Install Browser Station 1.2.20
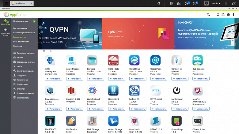This screenshot has height=134, width=239. tap(96, 79)
